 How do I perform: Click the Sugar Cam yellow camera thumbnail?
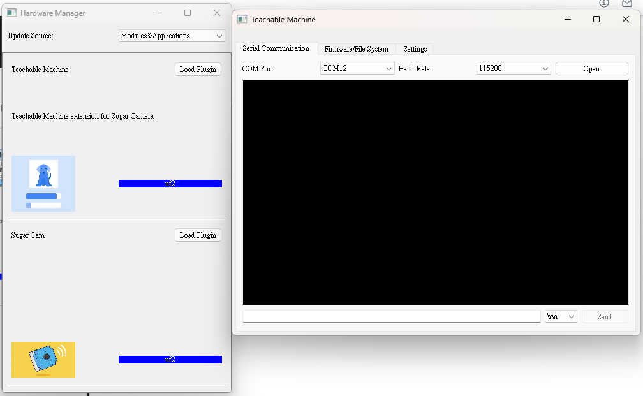pyautogui.click(x=43, y=360)
